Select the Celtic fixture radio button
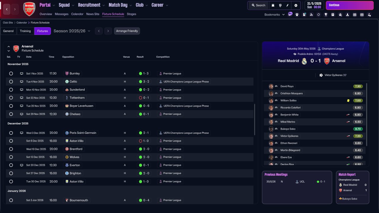 tap(11, 82)
